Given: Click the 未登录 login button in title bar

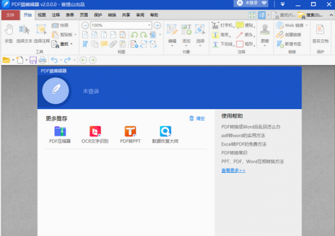Looking at the screenshot, I should 251,3.
